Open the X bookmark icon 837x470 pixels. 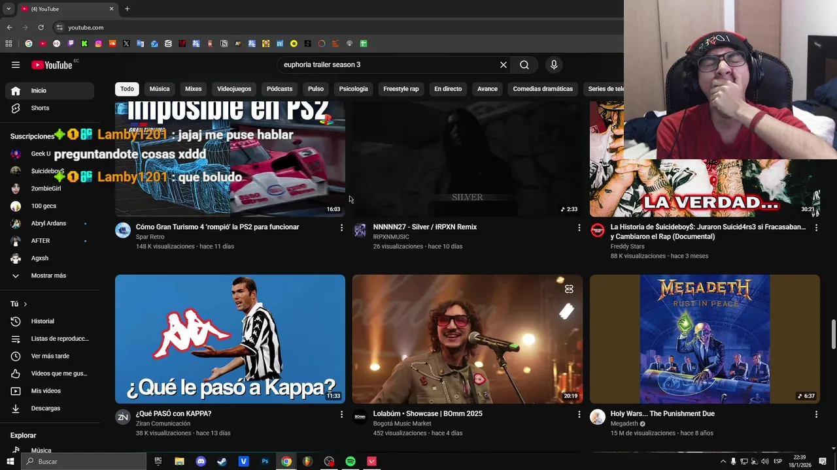click(x=126, y=44)
